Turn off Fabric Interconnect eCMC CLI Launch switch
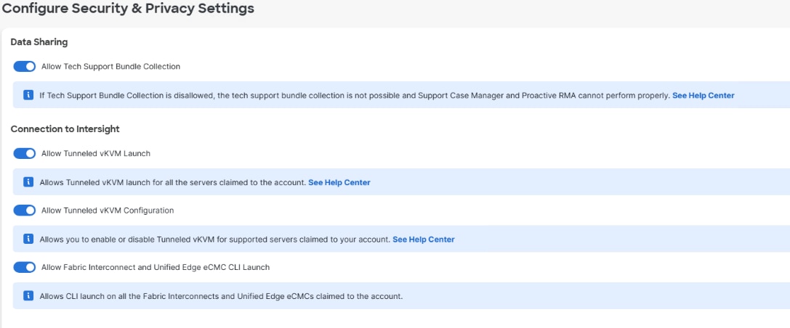This screenshot has width=790, height=328. coord(24,267)
